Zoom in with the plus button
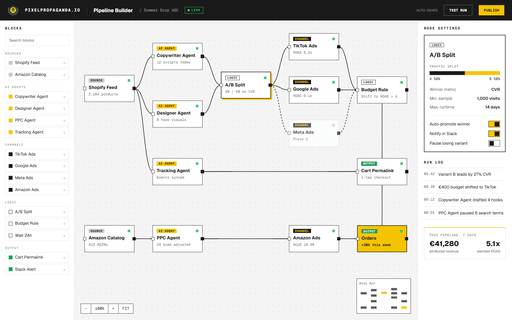 pyautogui.click(x=113, y=308)
